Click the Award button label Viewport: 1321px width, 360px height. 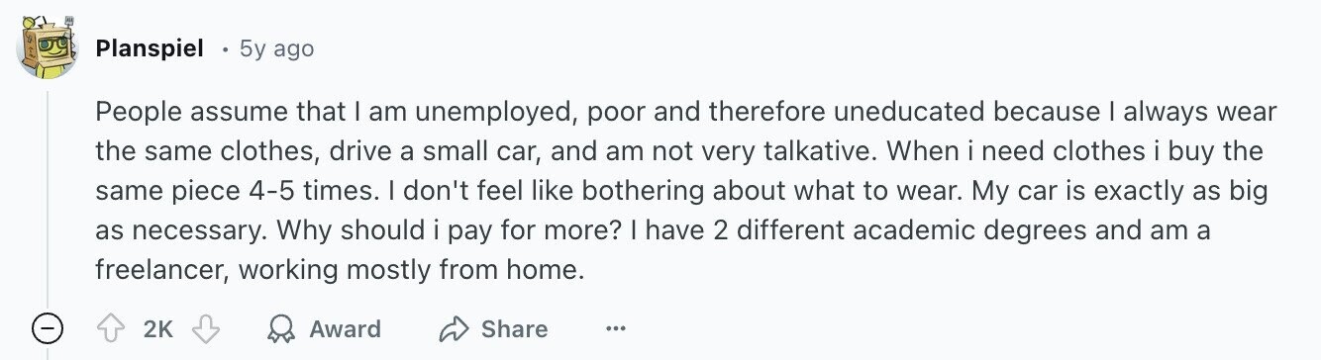tap(345, 328)
